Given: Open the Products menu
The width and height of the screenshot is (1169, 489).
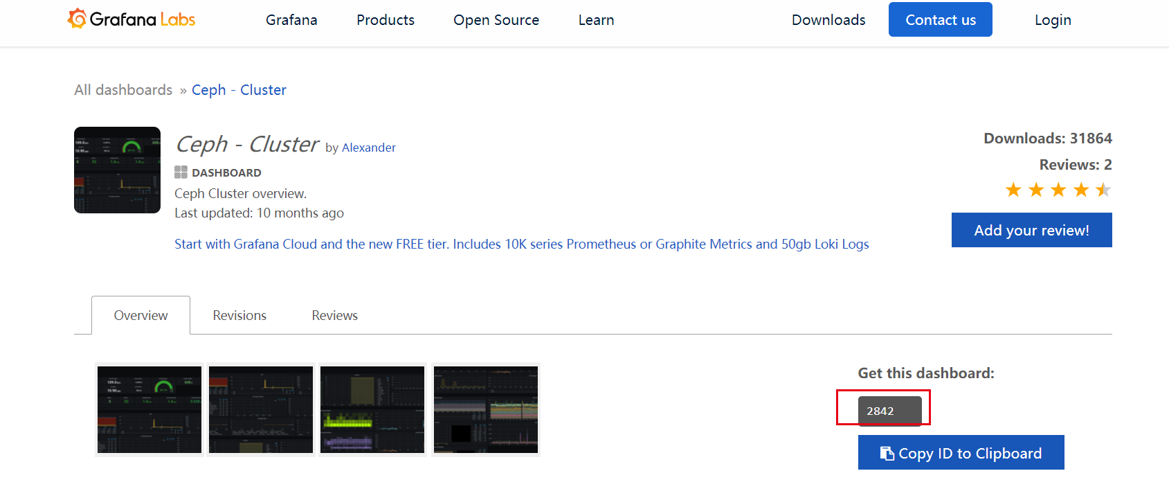Looking at the screenshot, I should [x=386, y=20].
